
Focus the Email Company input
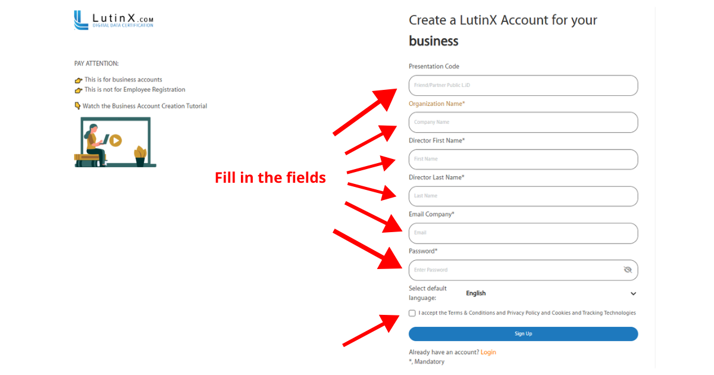[523, 233]
